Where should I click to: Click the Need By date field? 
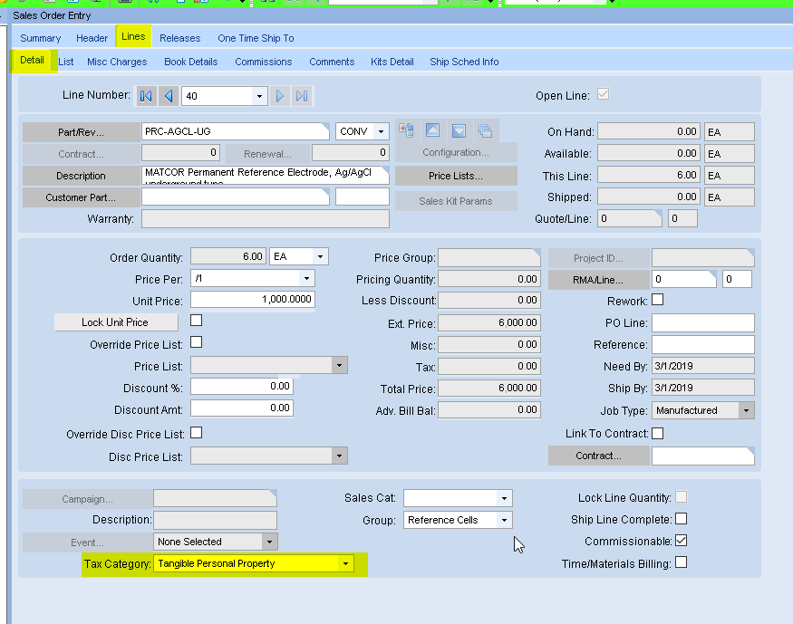[x=703, y=366]
